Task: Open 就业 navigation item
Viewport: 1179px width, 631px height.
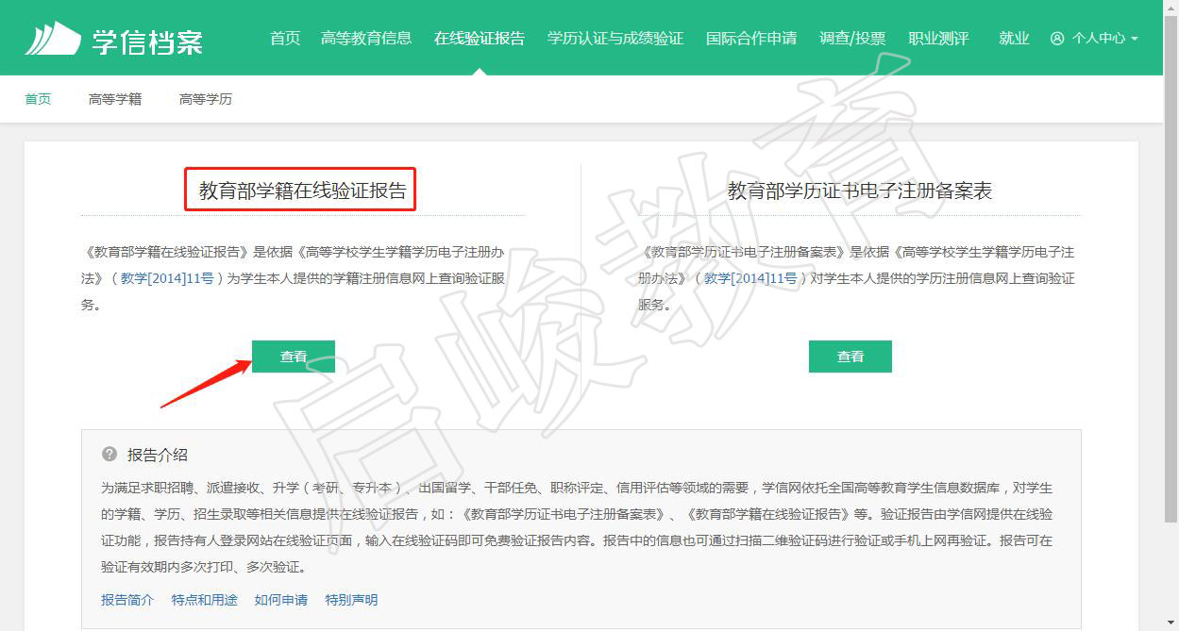Action: point(1014,38)
